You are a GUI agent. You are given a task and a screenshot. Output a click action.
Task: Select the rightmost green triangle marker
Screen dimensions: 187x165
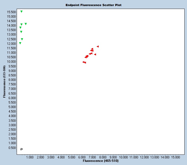26,24
